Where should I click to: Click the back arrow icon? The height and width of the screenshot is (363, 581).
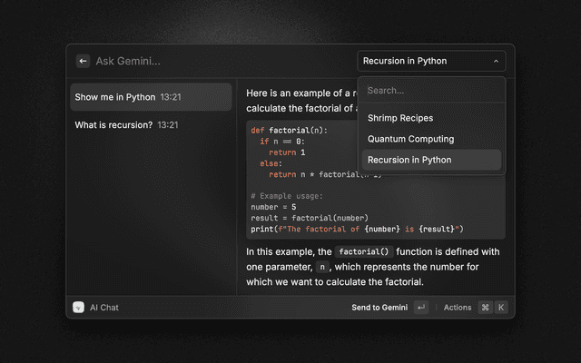coord(83,61)
